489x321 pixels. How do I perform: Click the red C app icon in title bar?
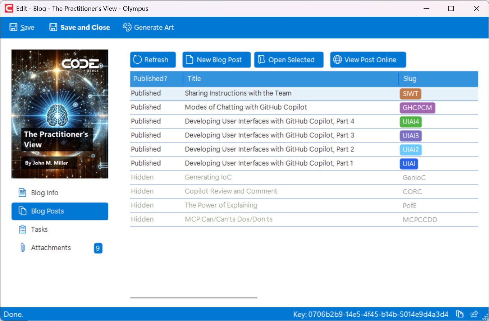coord(9,8)
